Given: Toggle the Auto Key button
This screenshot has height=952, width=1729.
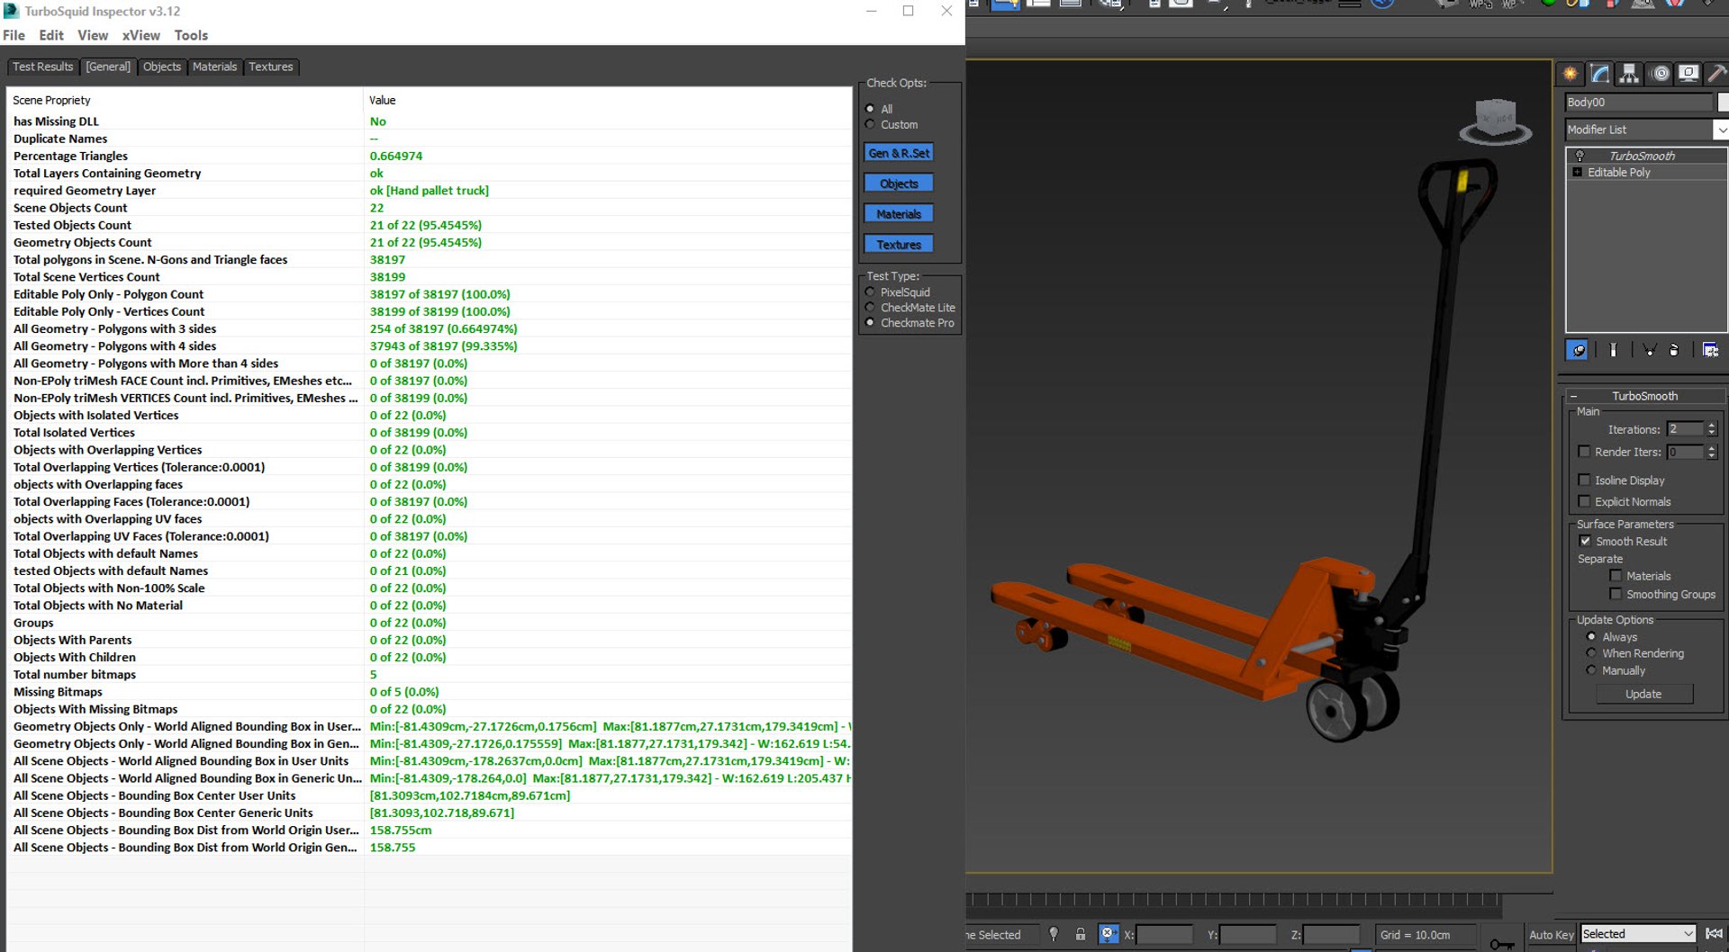Looking at the screenshot, I should point(1551,935).
